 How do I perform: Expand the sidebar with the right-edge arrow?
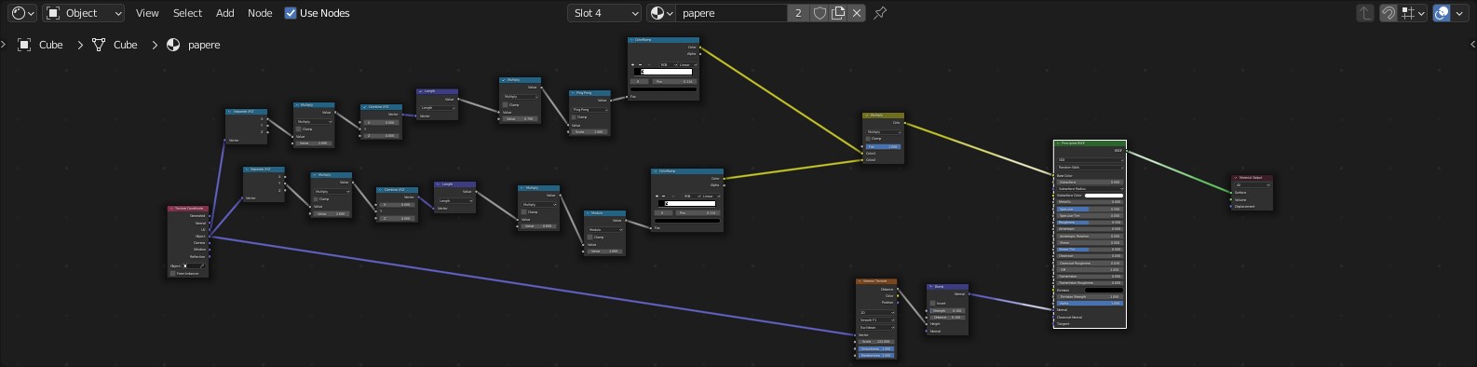[x=1472, y=44]
